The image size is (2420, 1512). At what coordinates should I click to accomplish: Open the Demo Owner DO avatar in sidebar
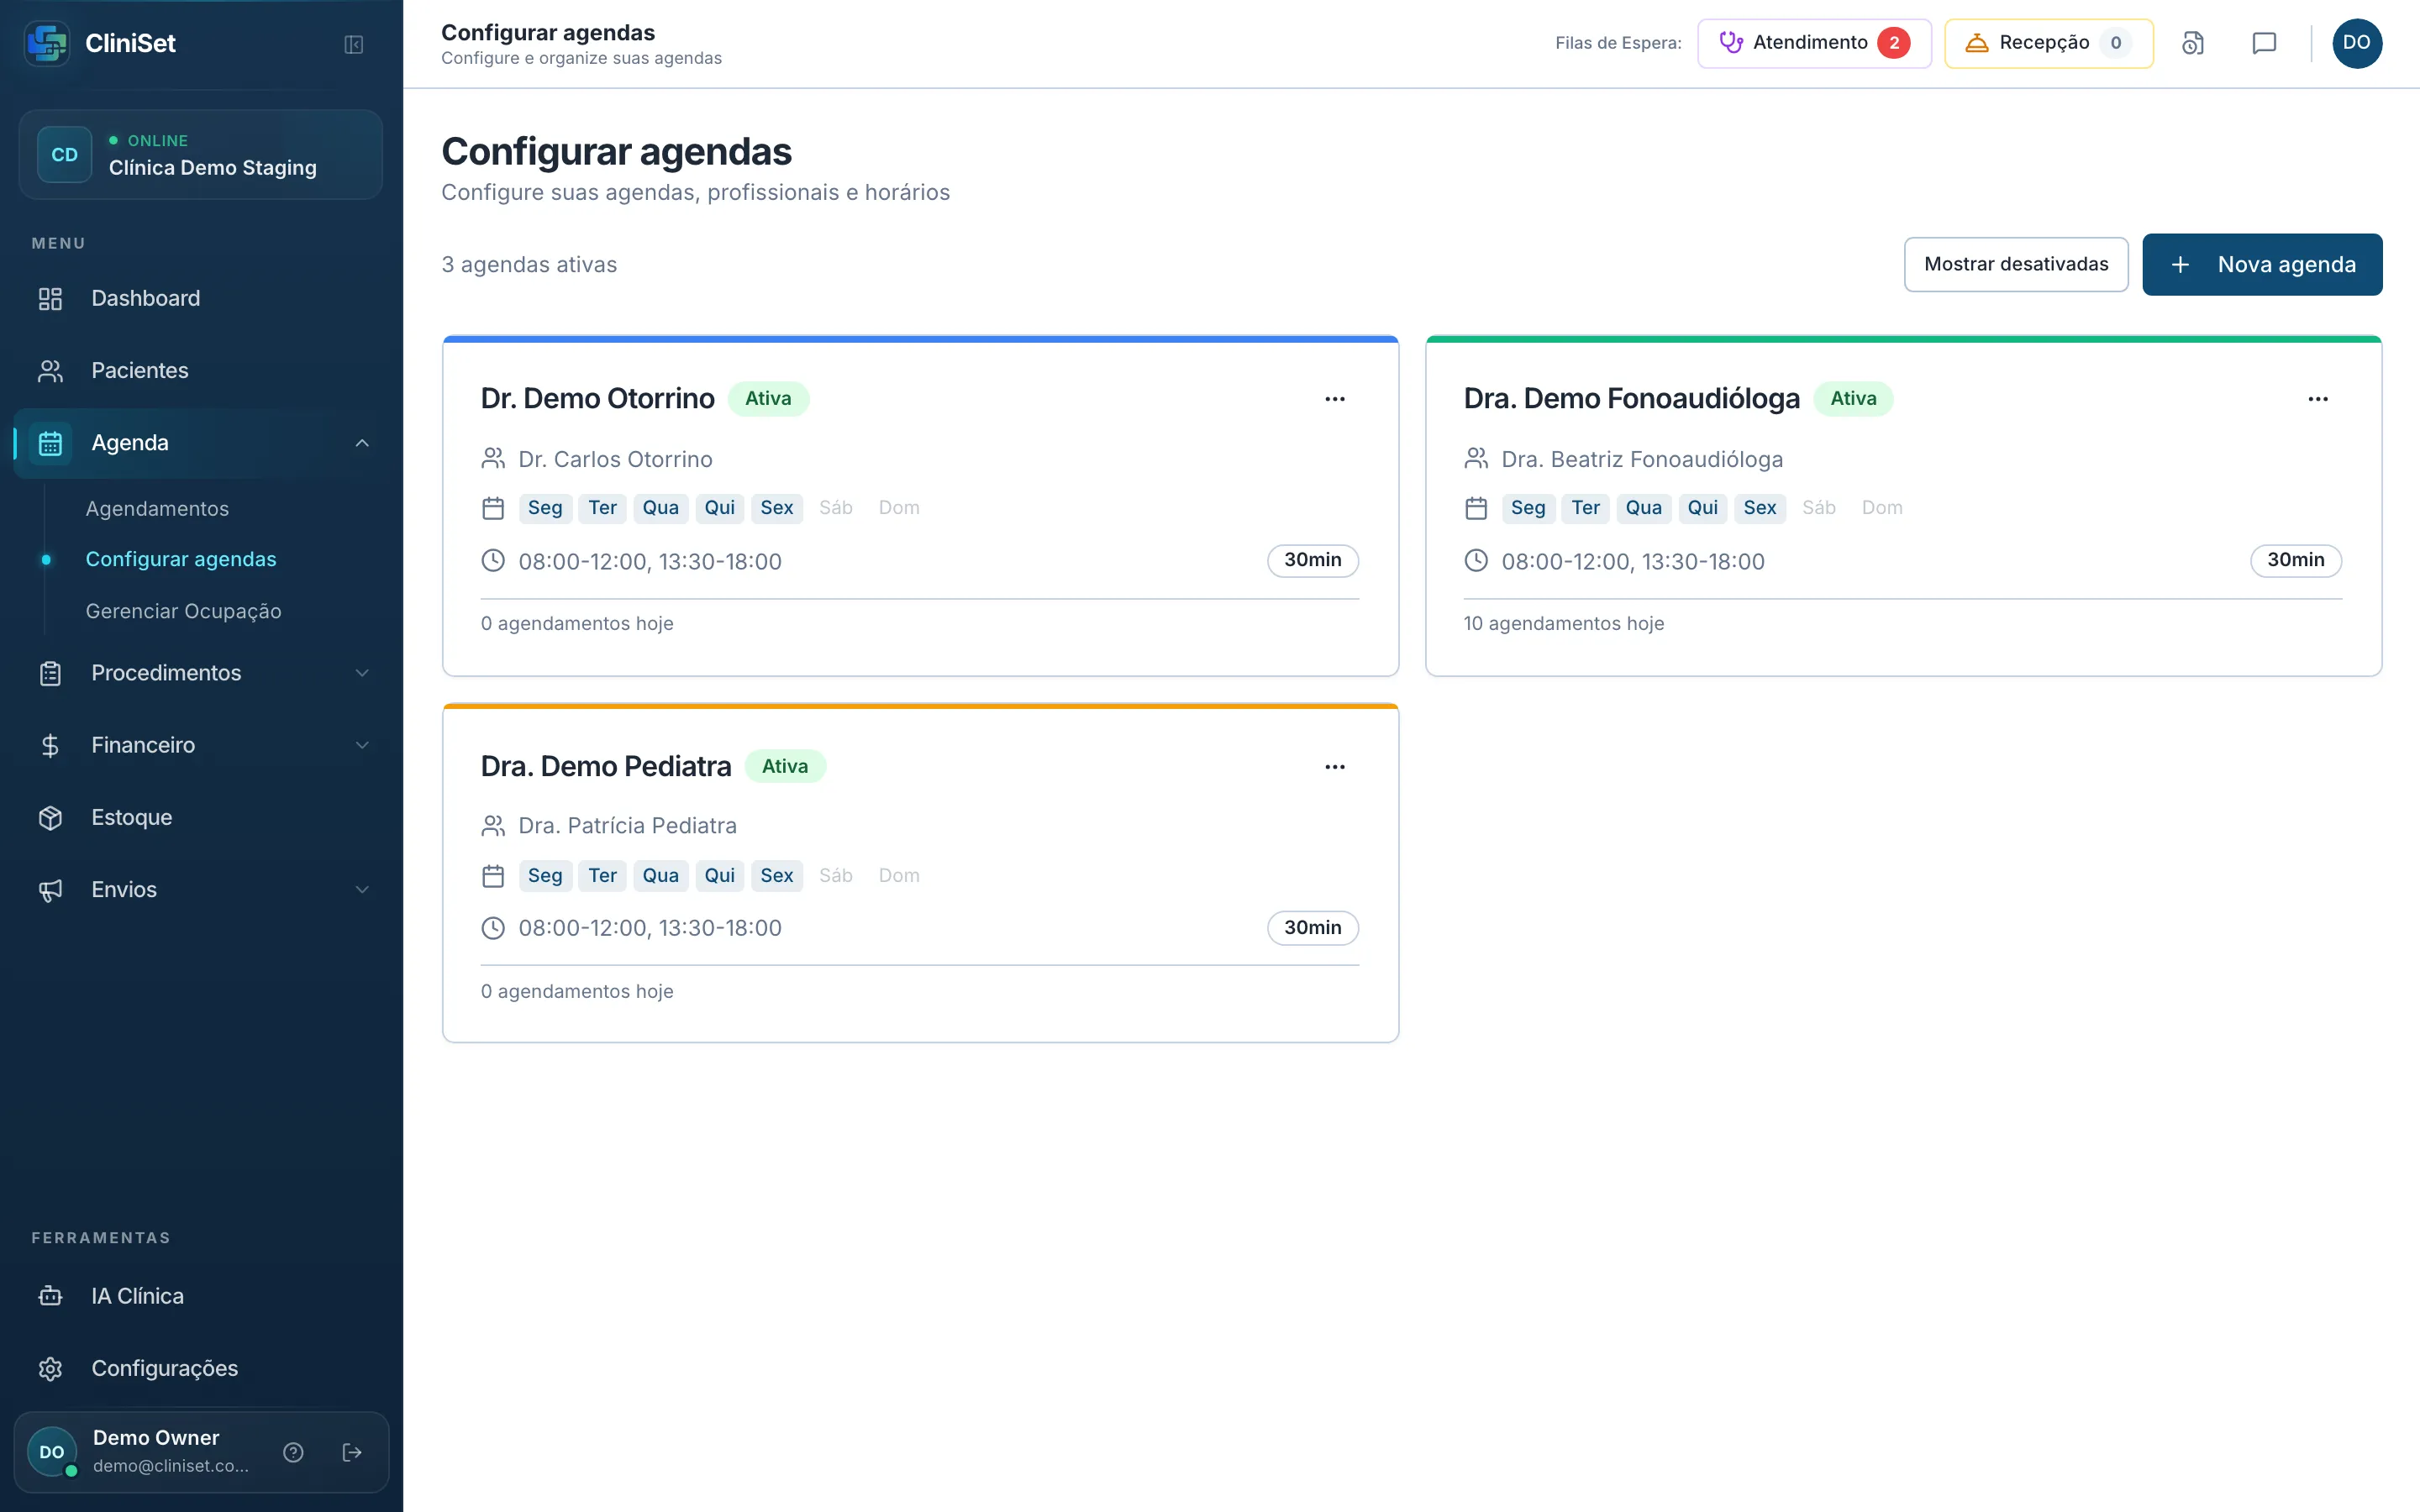[x=52, y=1452]
